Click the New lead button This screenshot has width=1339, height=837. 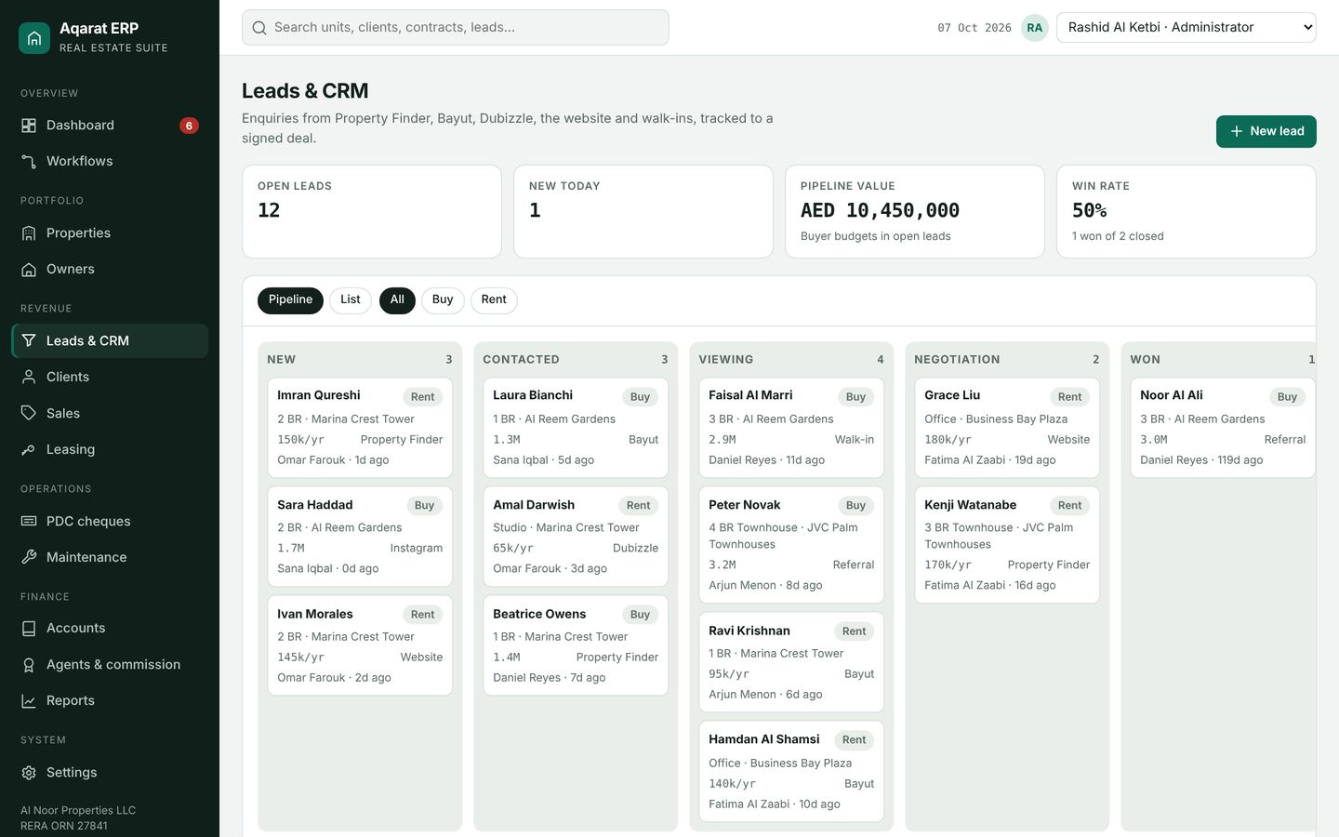[x=1266, y=131]
